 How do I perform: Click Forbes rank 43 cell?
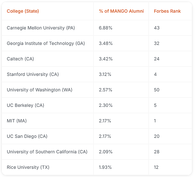pyautogui.click(x=157, y=28)
